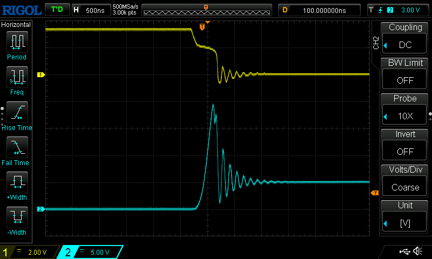Click the 3.00k pts memory depth text
Image resolution: width=432 pixels, height=259 pixels.
pyautogui.click(x=124, y=12)
